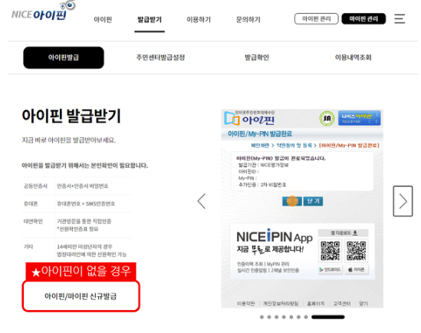Screen dimensions: 421x333
Task: Switch to 주민센터발급설정 tab
Action: [160, 58]
